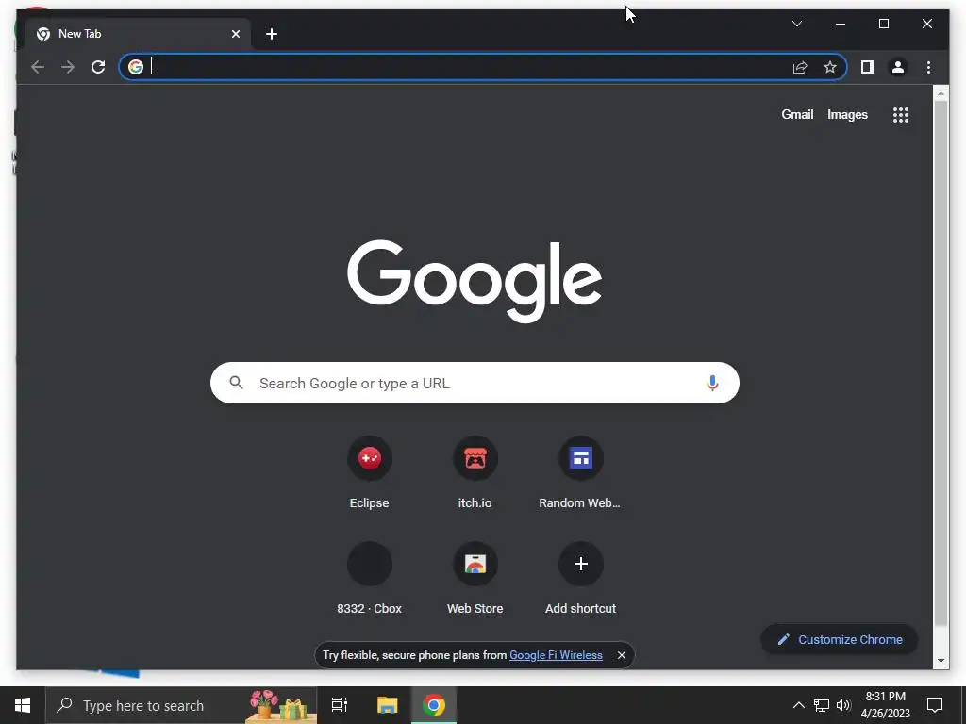The image size is (966, 724).
Task: Open Gmail link
Action: click(797, 114)
